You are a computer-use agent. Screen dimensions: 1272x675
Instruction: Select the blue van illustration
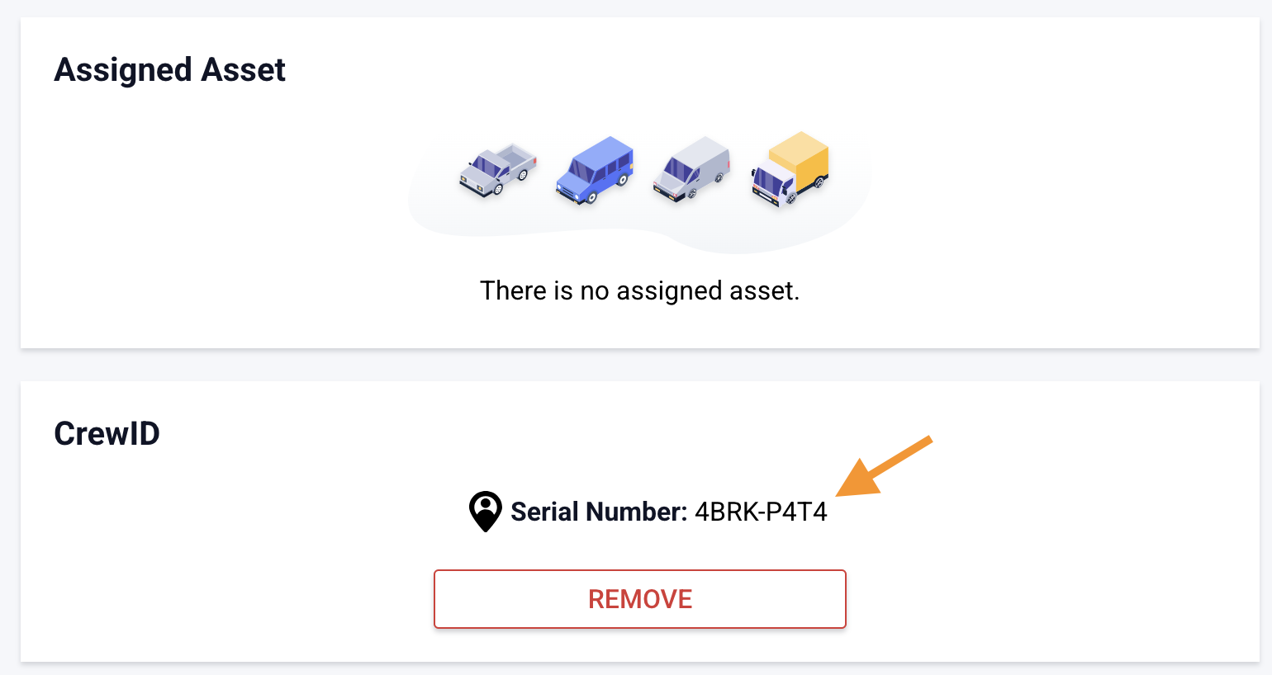(x=596, y=168)
